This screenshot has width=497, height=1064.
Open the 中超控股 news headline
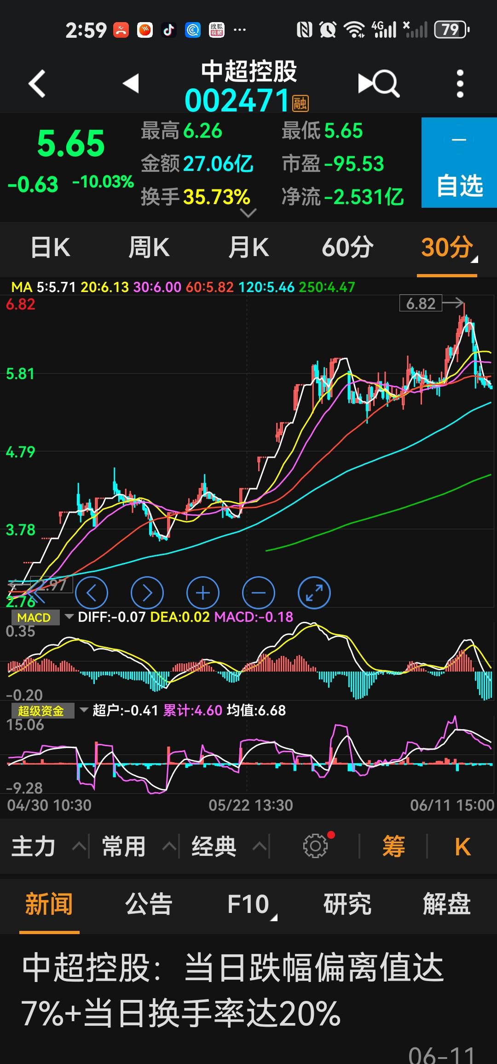tap(232, 990)
